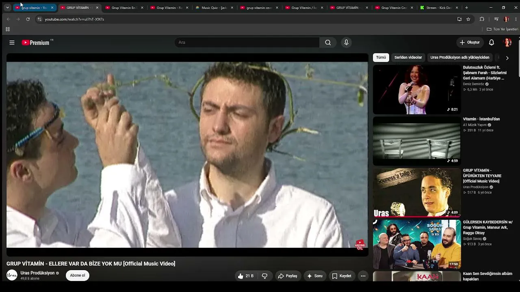Dislike the video with thumbs down

tap(265, 276)
